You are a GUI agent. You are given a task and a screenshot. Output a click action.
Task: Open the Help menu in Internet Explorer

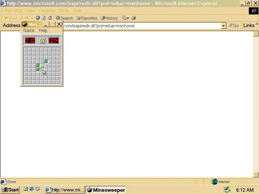click(x=77, y=11)
